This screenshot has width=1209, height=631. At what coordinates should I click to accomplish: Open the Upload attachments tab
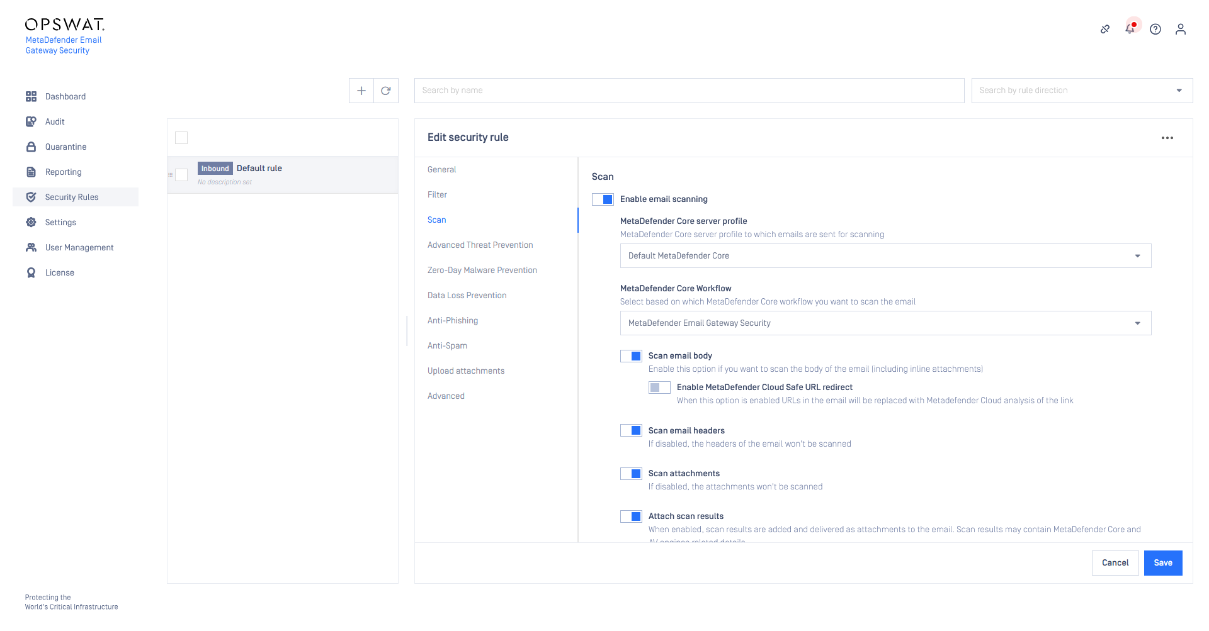pos(465,371)
